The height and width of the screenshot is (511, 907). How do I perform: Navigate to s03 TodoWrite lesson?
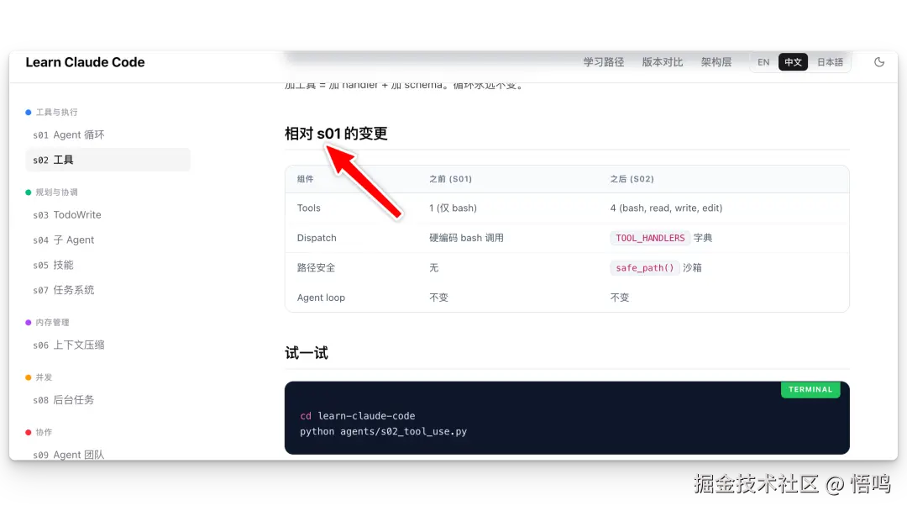(67, 214)
